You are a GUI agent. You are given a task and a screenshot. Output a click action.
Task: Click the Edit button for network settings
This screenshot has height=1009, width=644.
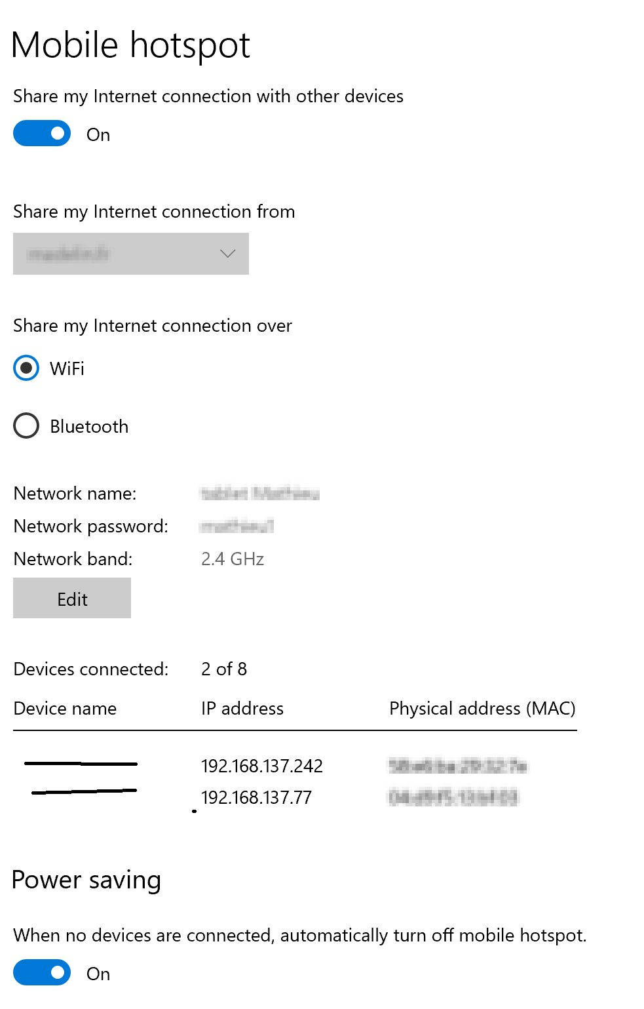pos(71,598)
